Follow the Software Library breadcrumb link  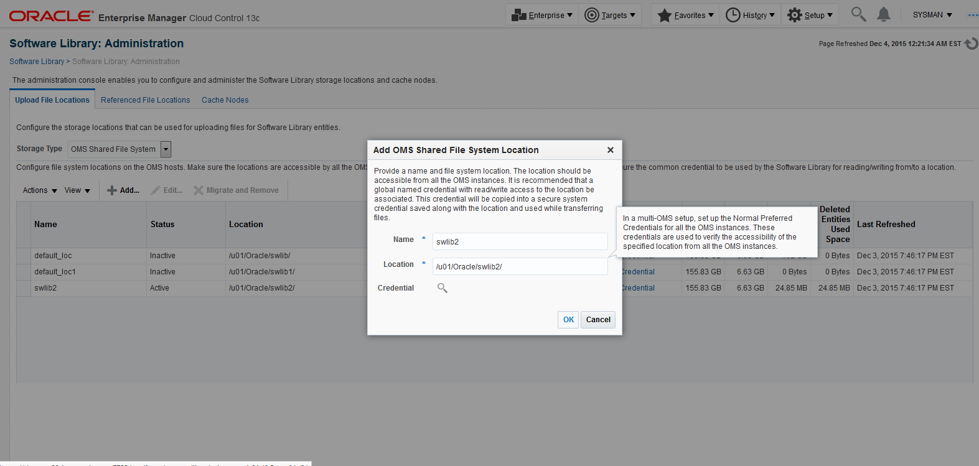pos(37,62)
